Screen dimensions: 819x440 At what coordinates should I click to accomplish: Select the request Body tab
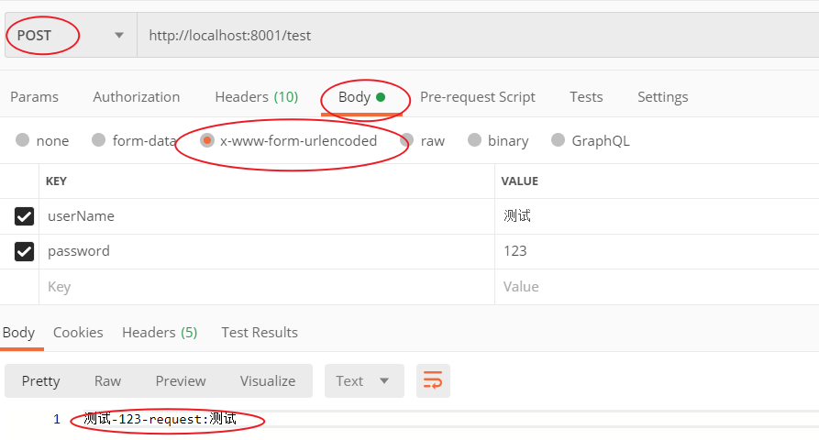361,97
